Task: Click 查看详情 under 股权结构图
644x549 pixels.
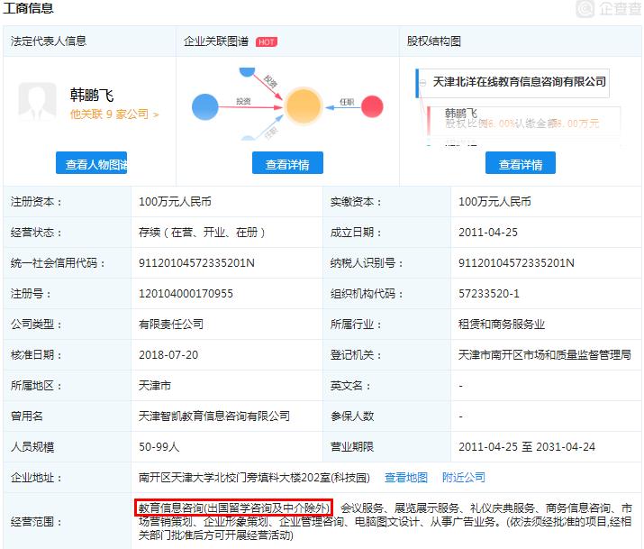Action: 521,163
